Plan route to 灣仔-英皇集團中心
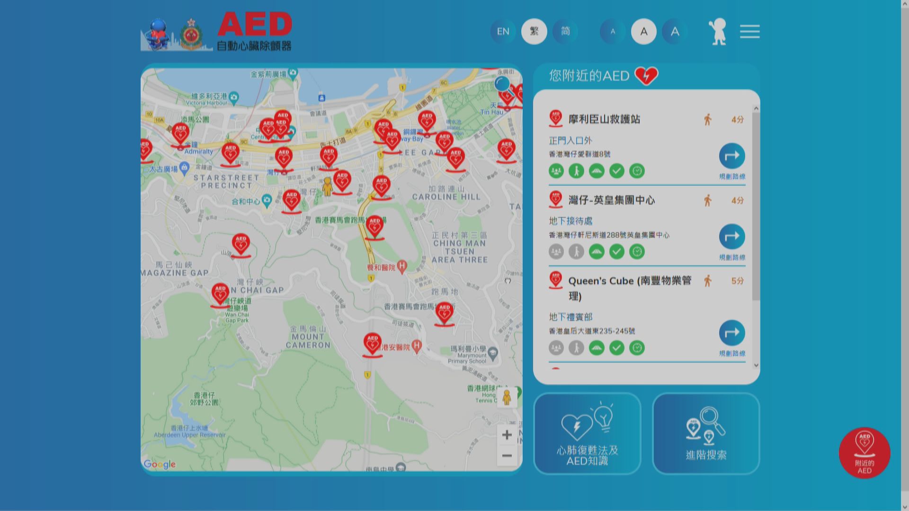This screenshot has height=511, width=909. click(731, 237)
